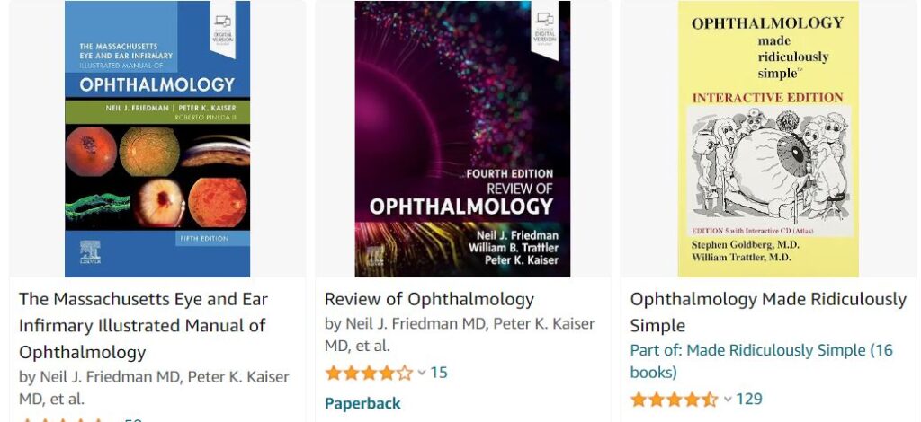Click the star rating for Review of Ophthalmology
Viewport: 921px width, 422px height.
pos(369,372)
